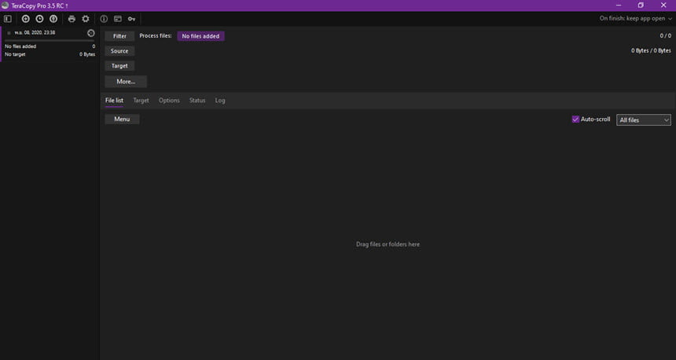The image size is (676, 360).
Task: Click the Process files: label
Action: coord(155,36)
